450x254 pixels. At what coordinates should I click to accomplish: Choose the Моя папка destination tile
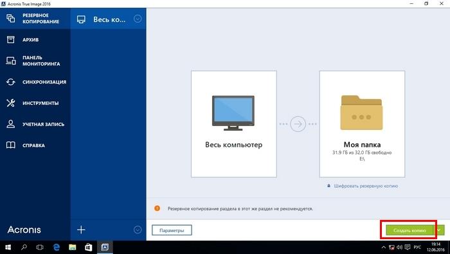click(362, 124)
